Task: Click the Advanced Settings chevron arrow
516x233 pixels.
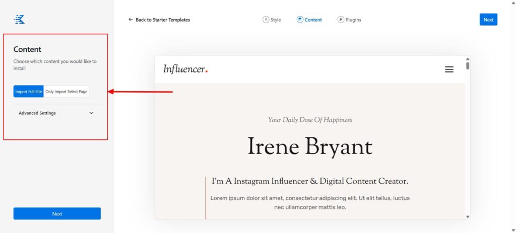Action: pyautogui.click(x=91, y=113)
